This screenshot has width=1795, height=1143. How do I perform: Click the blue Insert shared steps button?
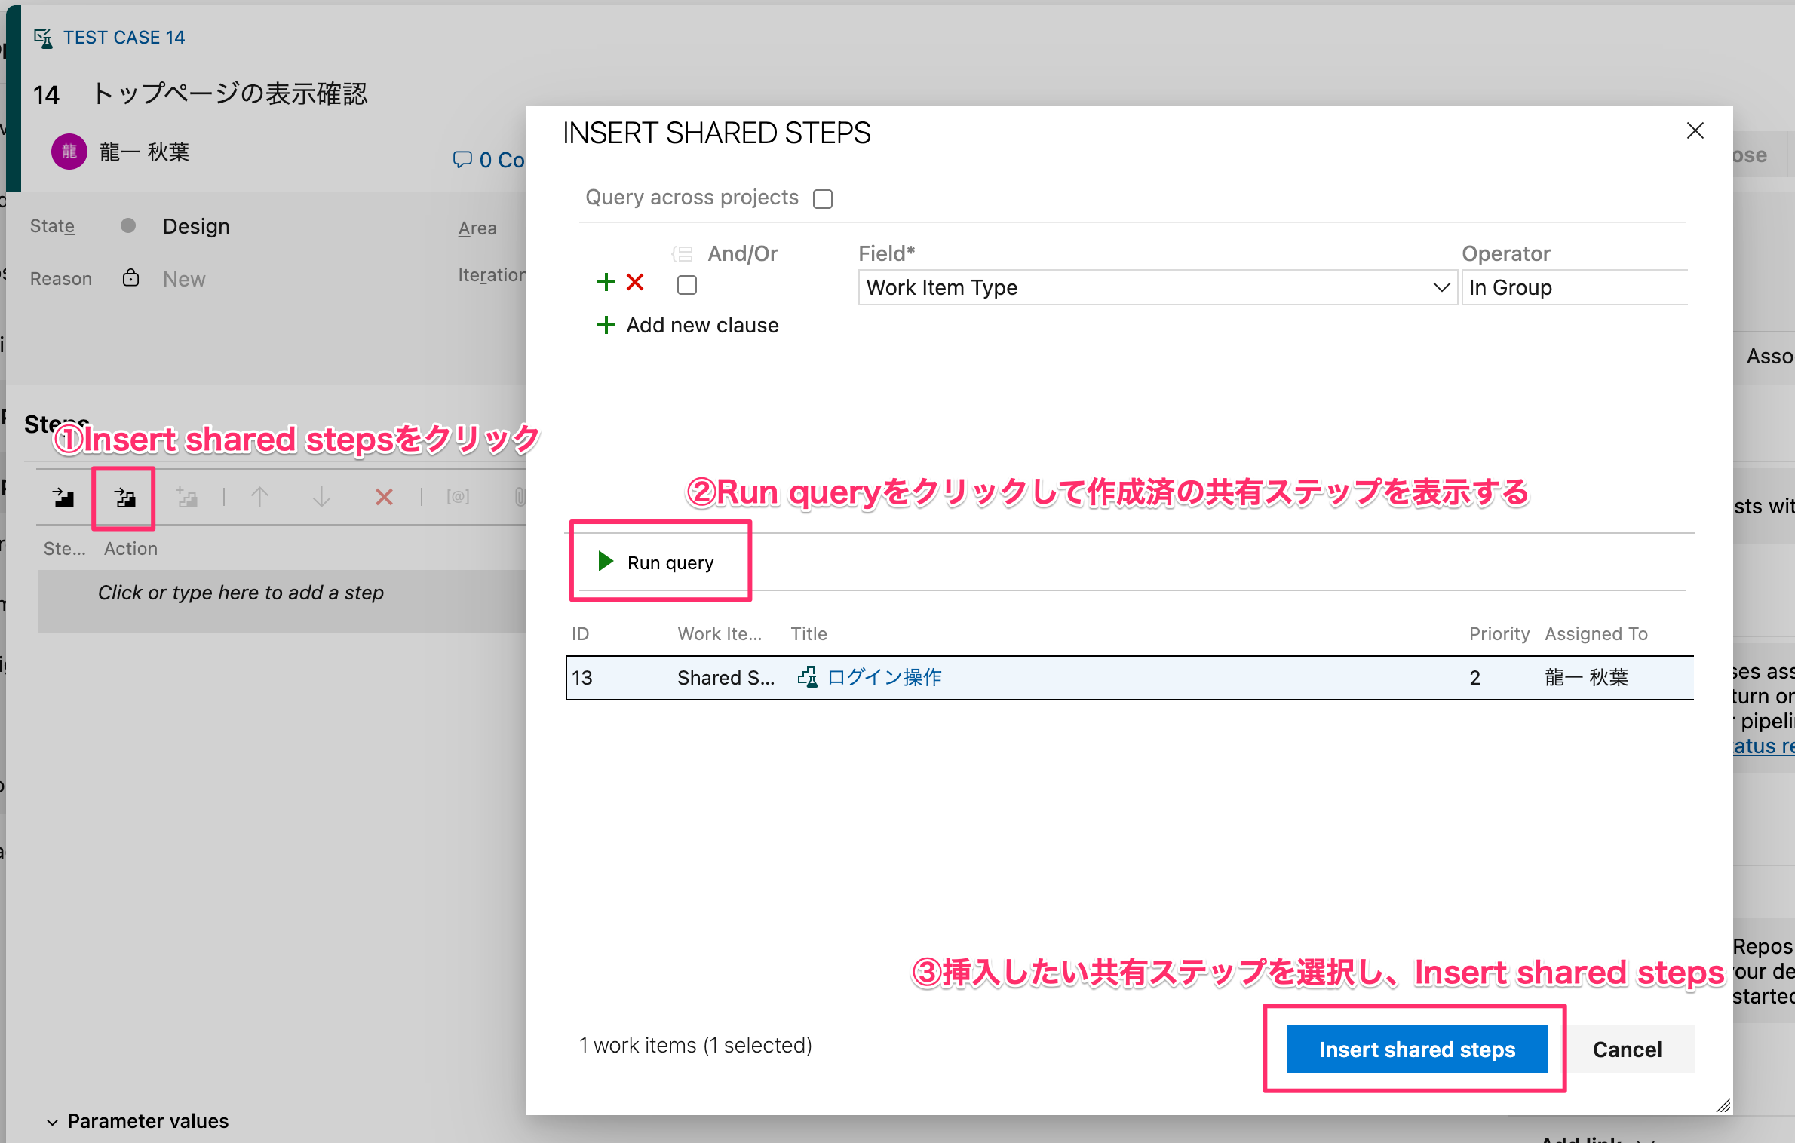coord(1416,1049)
